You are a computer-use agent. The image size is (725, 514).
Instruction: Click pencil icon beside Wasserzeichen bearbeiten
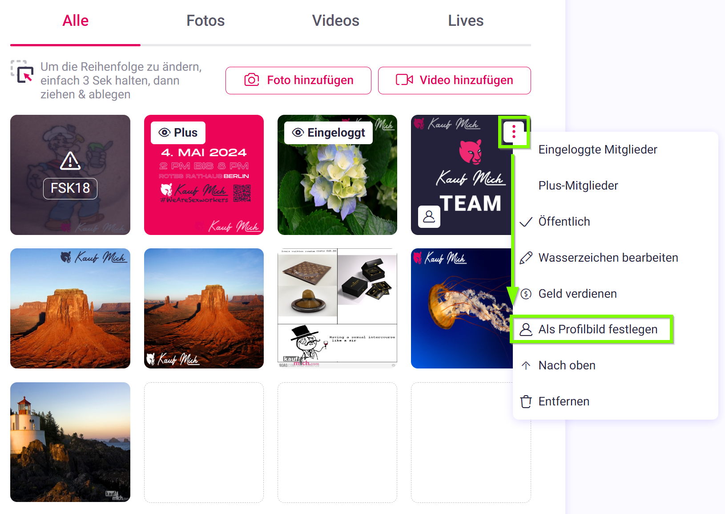[x=526, y=258]
